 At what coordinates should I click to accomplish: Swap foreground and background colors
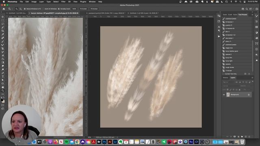tap(4, 98)
